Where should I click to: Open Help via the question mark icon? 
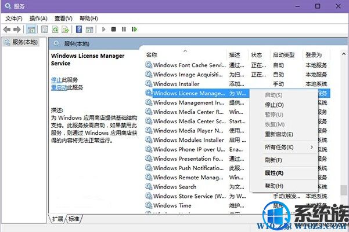[79, 30]
